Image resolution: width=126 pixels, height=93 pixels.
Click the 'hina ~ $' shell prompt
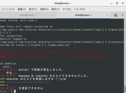[x=6, y=91]
